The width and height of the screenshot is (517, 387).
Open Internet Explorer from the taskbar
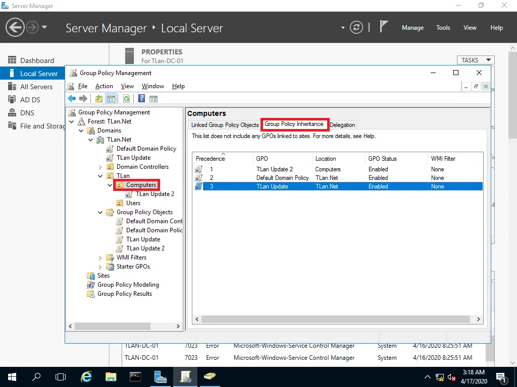click(87, 376)
